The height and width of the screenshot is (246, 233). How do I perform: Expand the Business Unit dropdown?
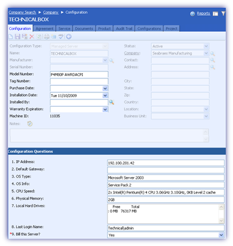pyautogui.click(x=206, y=116)
